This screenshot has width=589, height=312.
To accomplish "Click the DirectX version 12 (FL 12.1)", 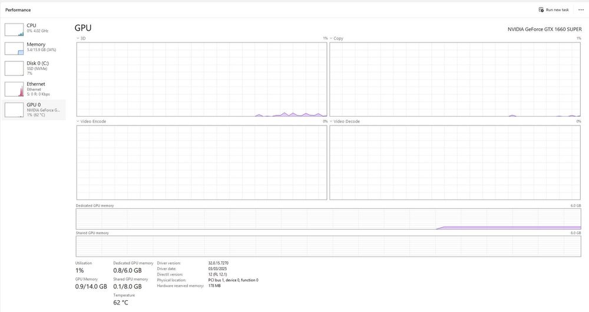I will 217,274.
